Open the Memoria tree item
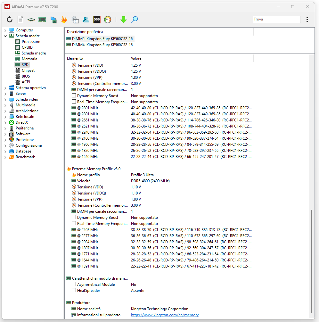319x322 pixels. [29, 59]
